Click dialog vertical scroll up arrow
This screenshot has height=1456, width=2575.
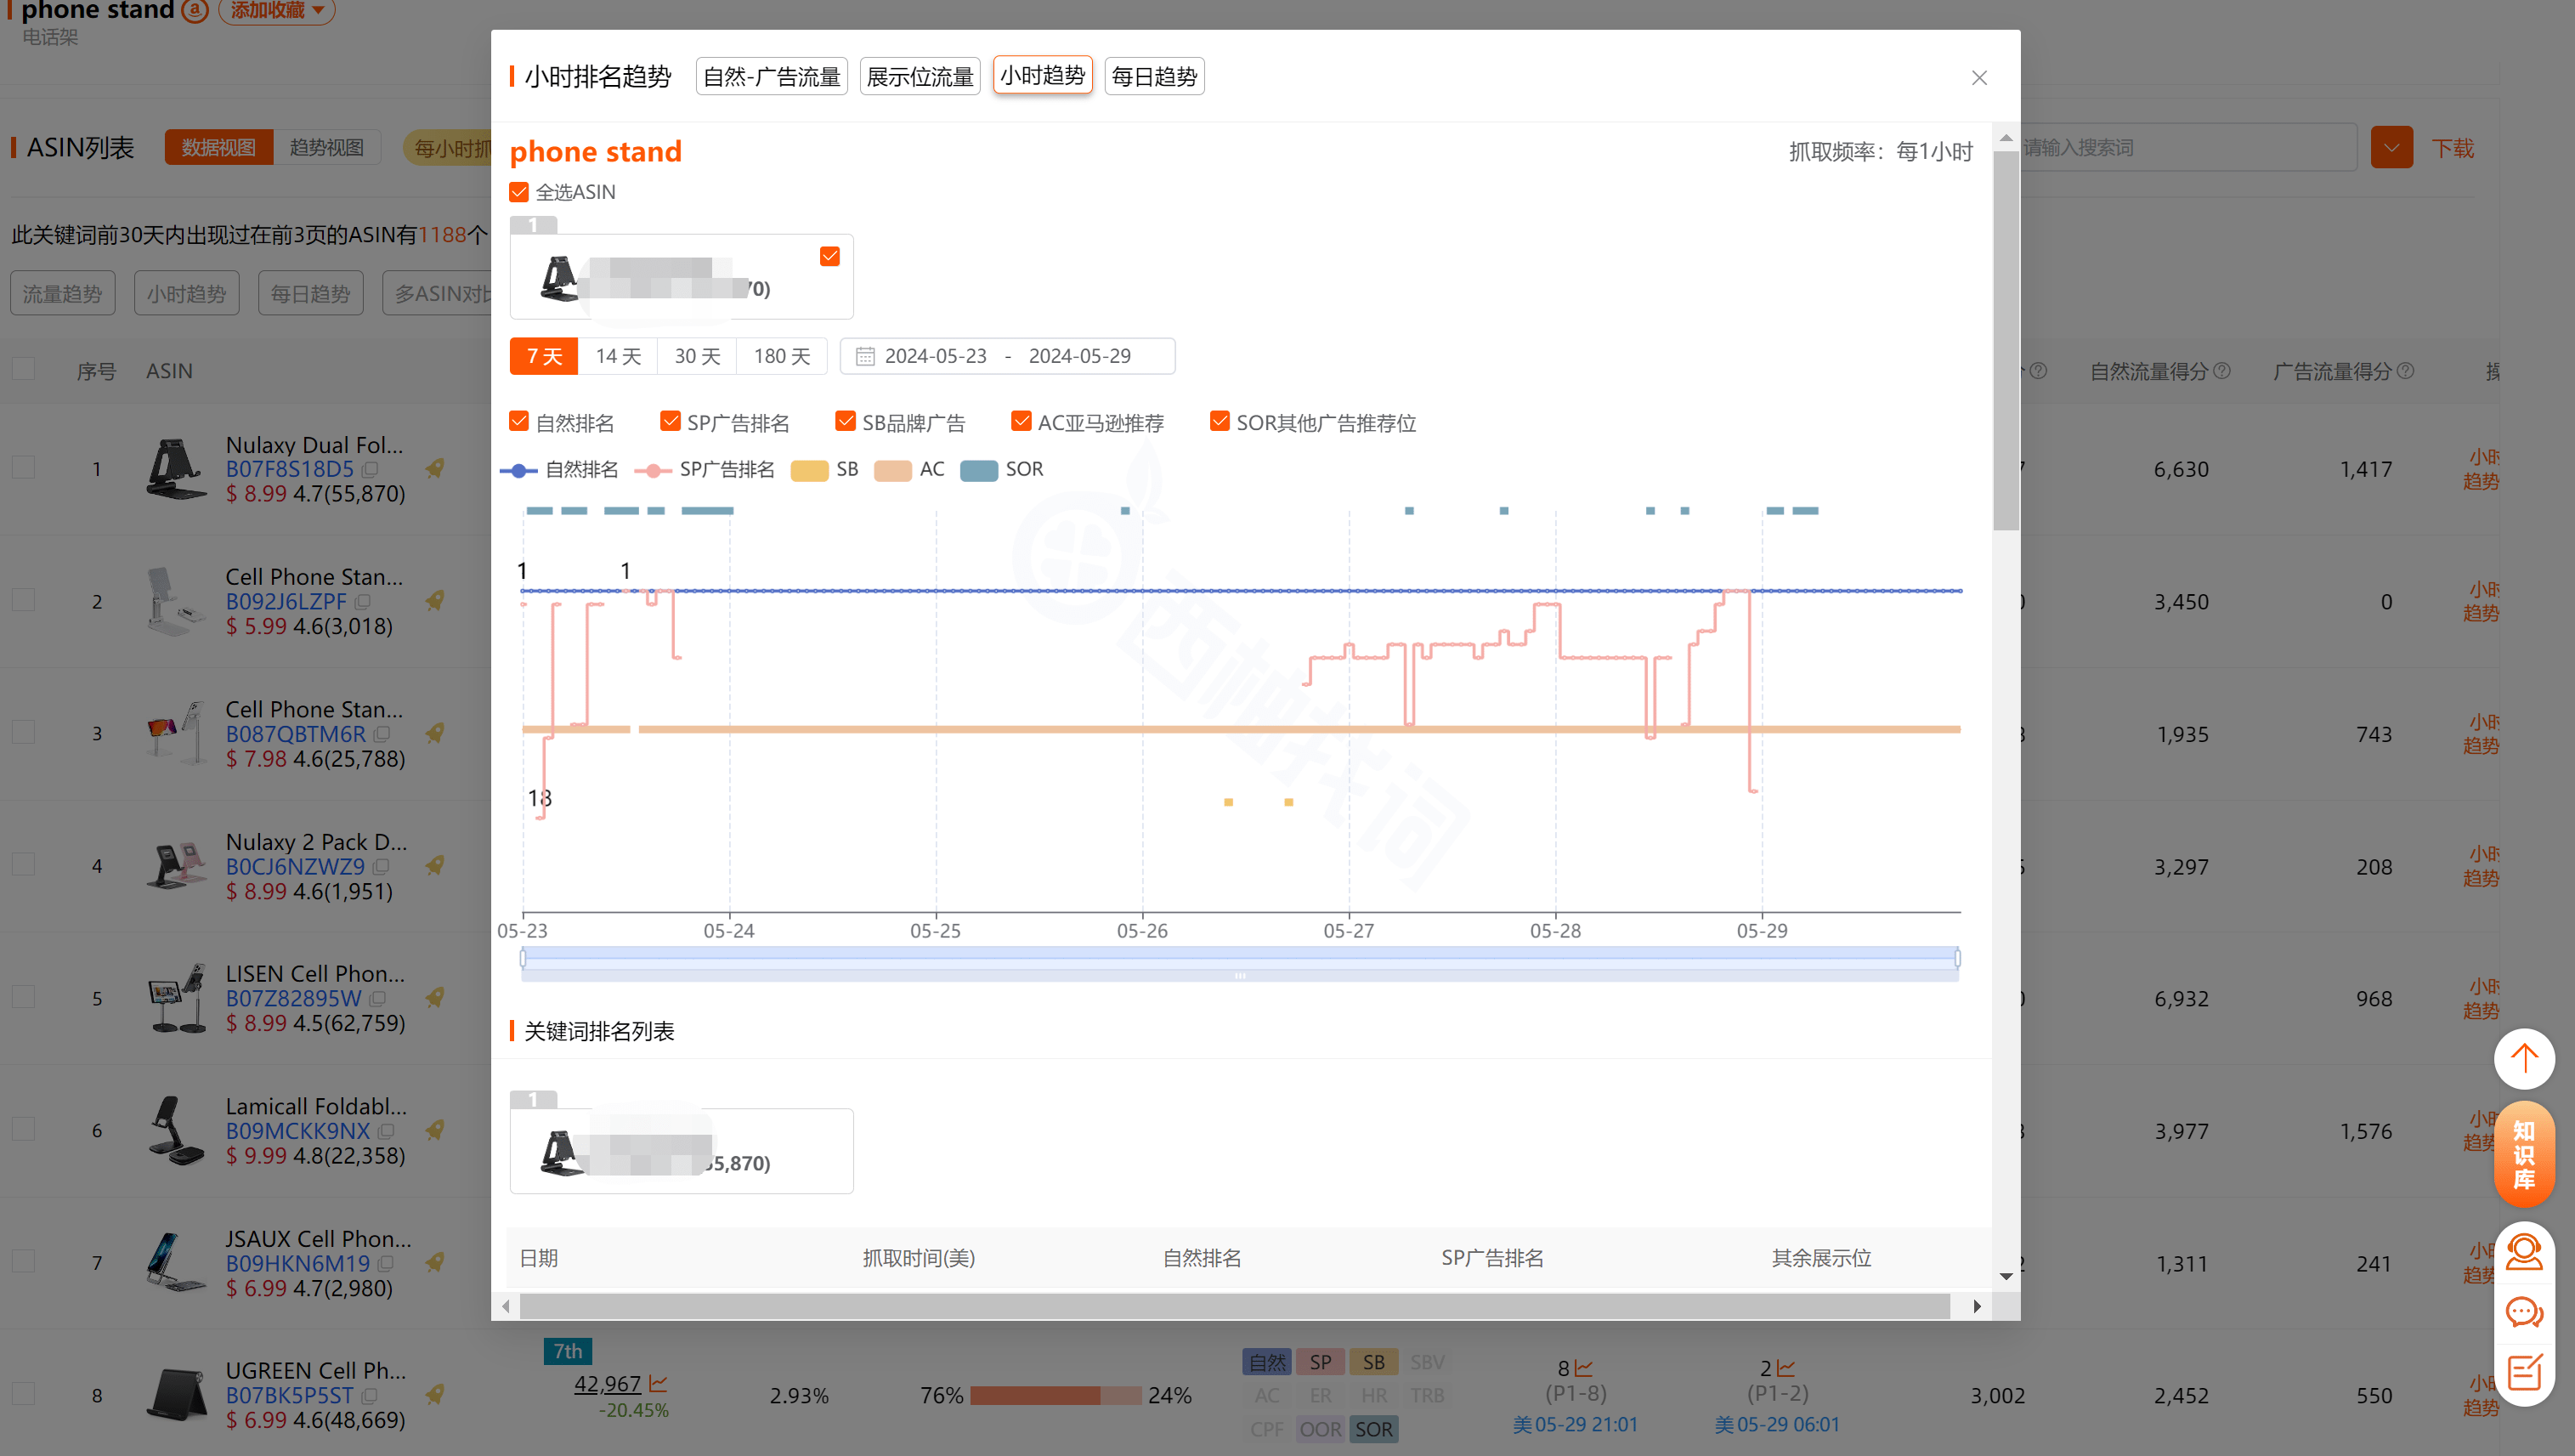coord(2006,138)
